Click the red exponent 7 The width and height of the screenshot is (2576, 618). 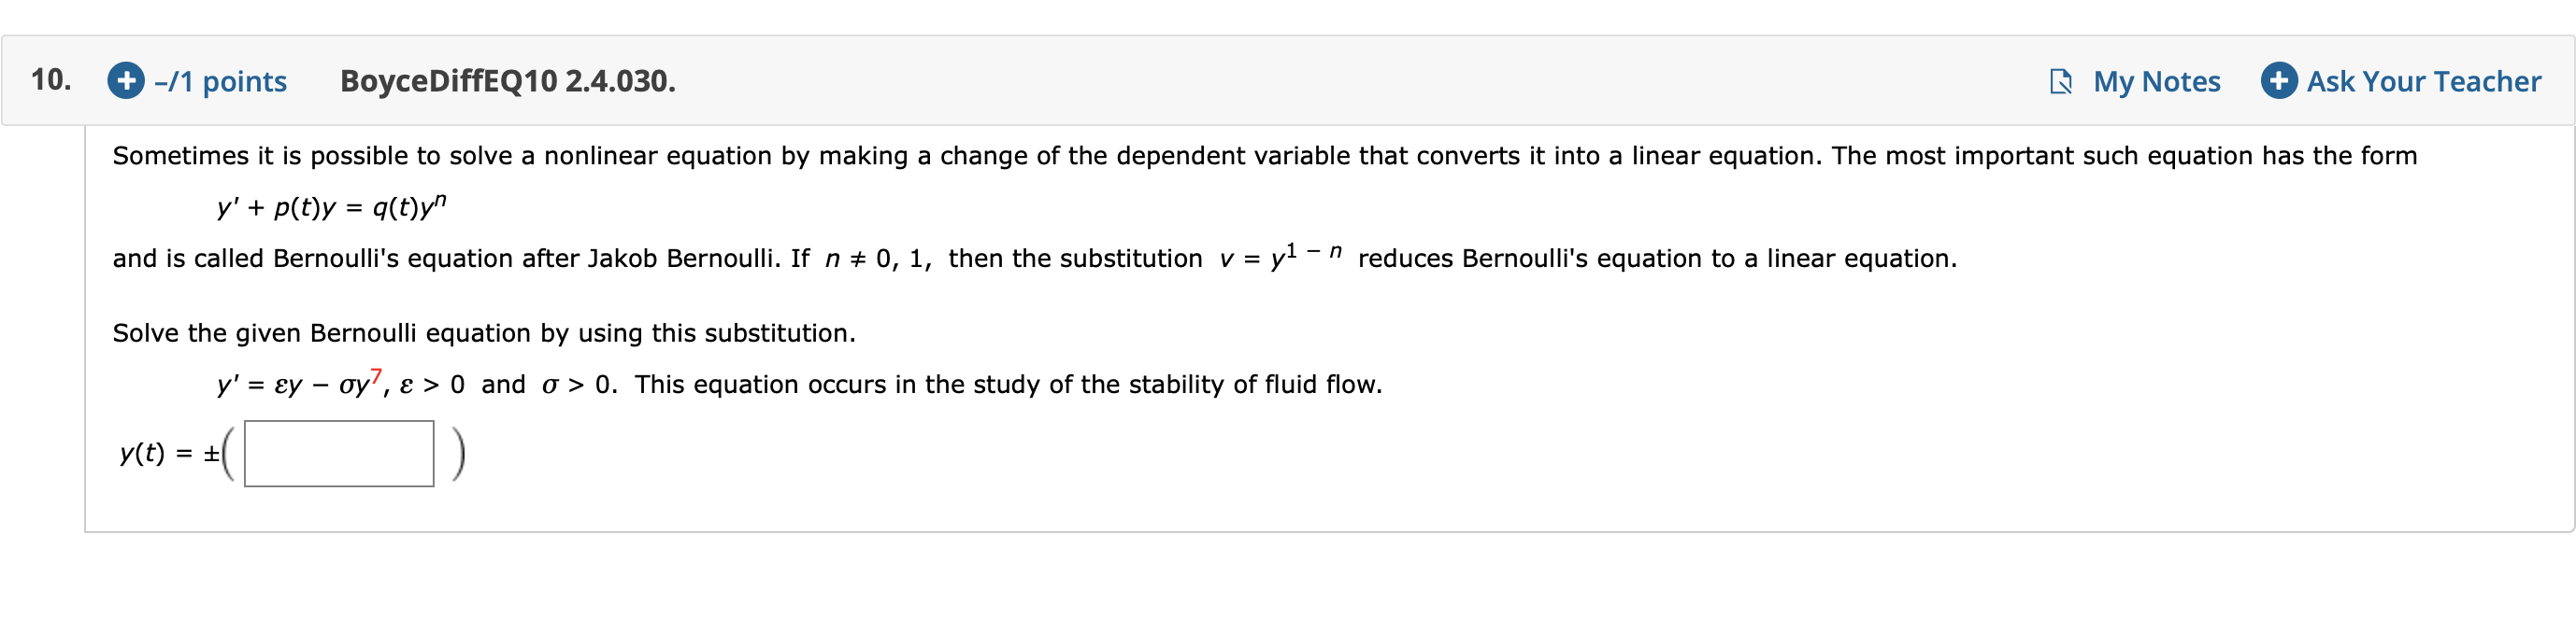tap(376, 375)
